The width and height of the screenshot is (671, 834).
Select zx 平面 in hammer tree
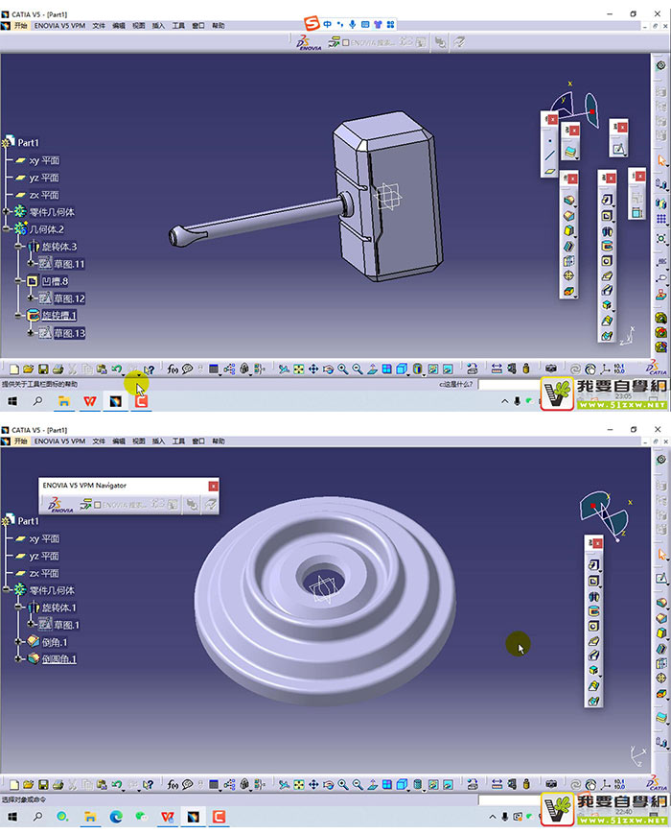click(43, 195)
